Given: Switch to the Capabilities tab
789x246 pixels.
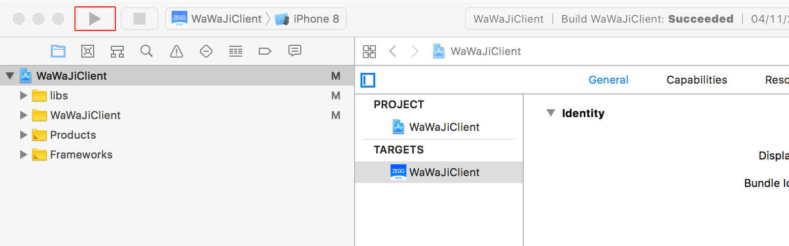Looking at the screenshot, I should pos(697,80).
